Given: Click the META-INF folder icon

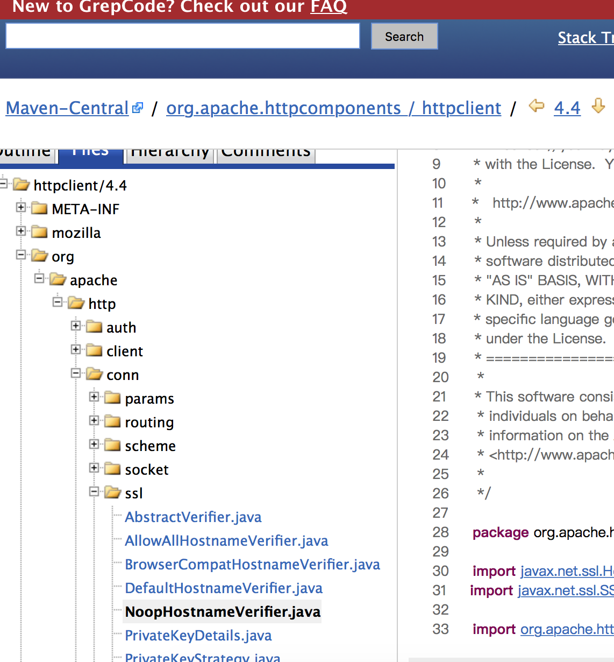Looking at the screenshot, I should point(39,208).
